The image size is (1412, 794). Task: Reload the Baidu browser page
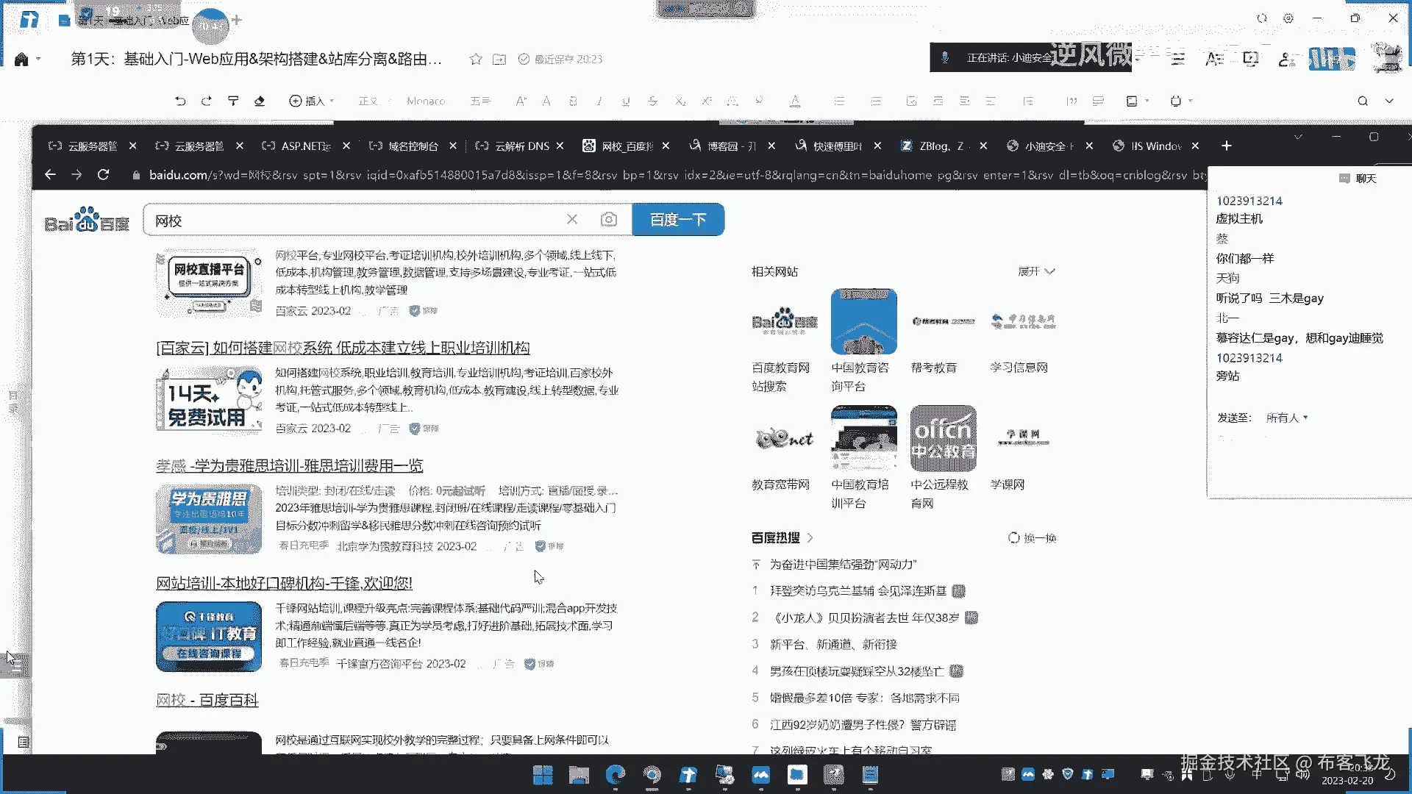pyautogui.click(x=104, y=175)
